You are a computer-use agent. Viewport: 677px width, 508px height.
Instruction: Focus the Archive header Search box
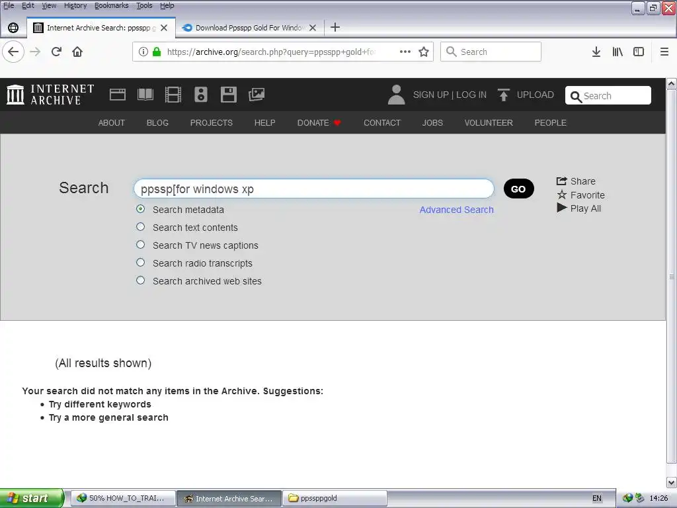point(608,95)
